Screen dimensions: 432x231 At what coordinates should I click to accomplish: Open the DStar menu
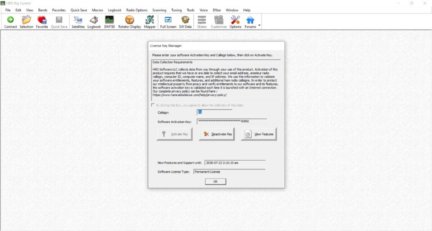(217, 10)
